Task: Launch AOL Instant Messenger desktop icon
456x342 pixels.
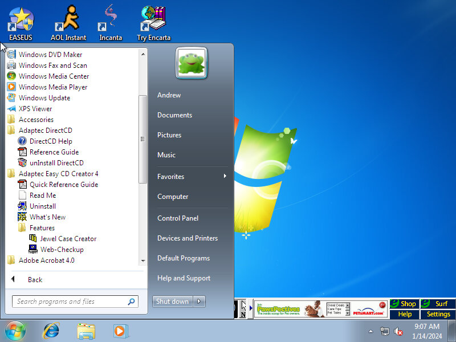Action: pyautogui.click(x=68, y=19)
